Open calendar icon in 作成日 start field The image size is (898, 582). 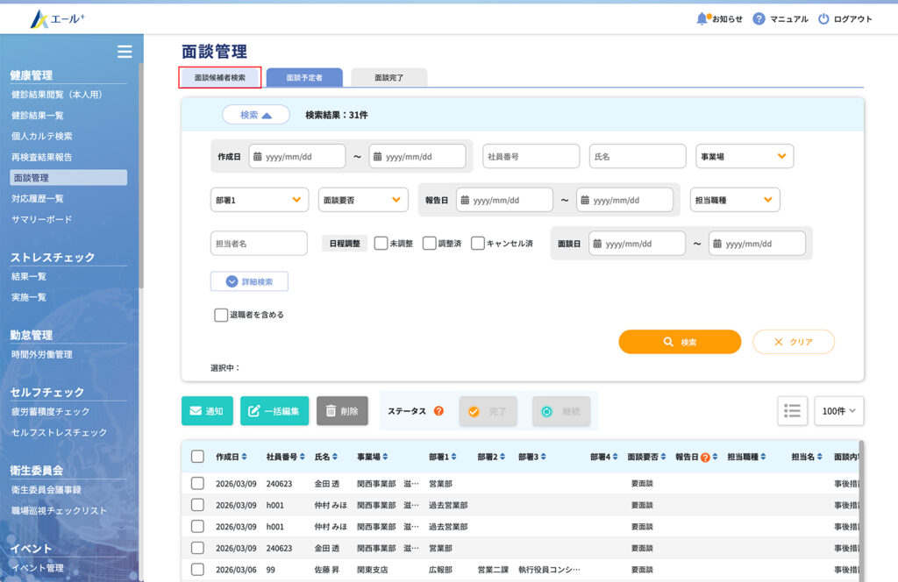[258, 156]
